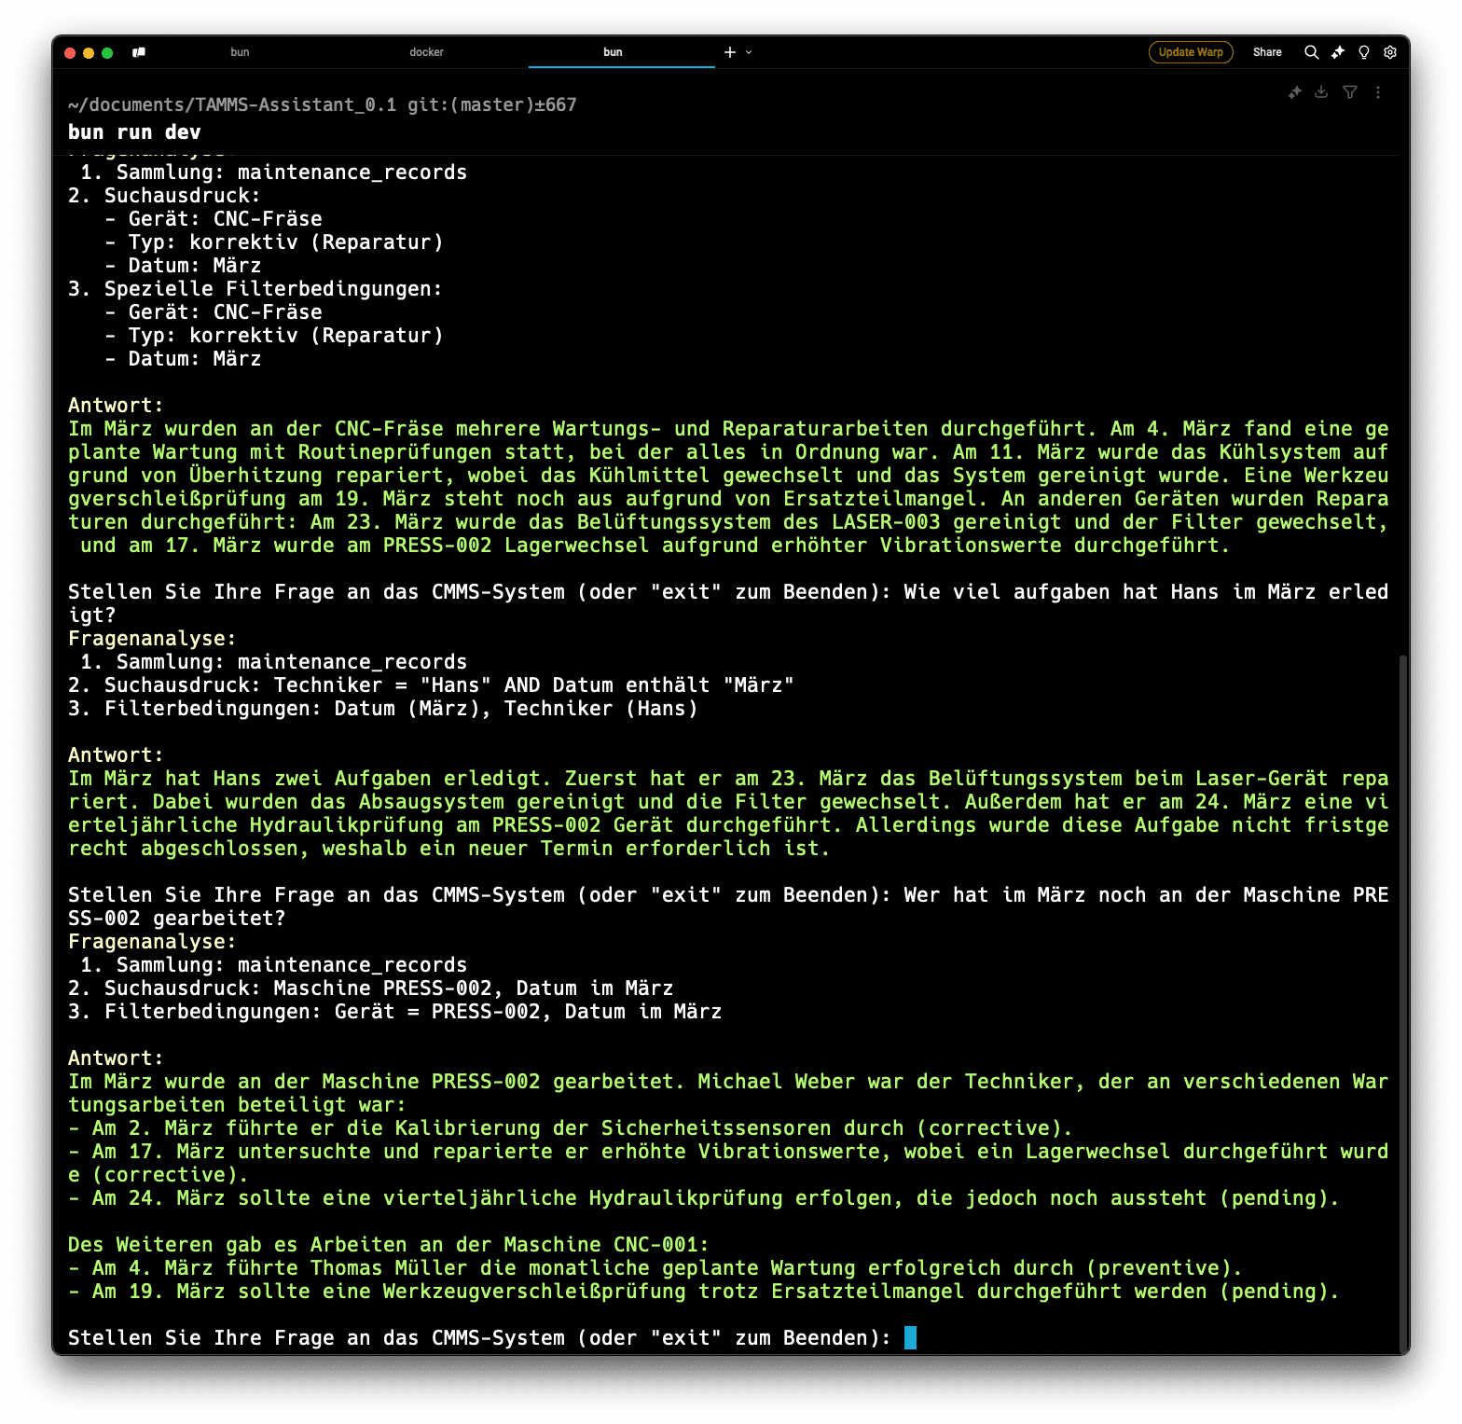1462x1424 pixels.
Task: Click the Share button
Action: (1266, 52)
